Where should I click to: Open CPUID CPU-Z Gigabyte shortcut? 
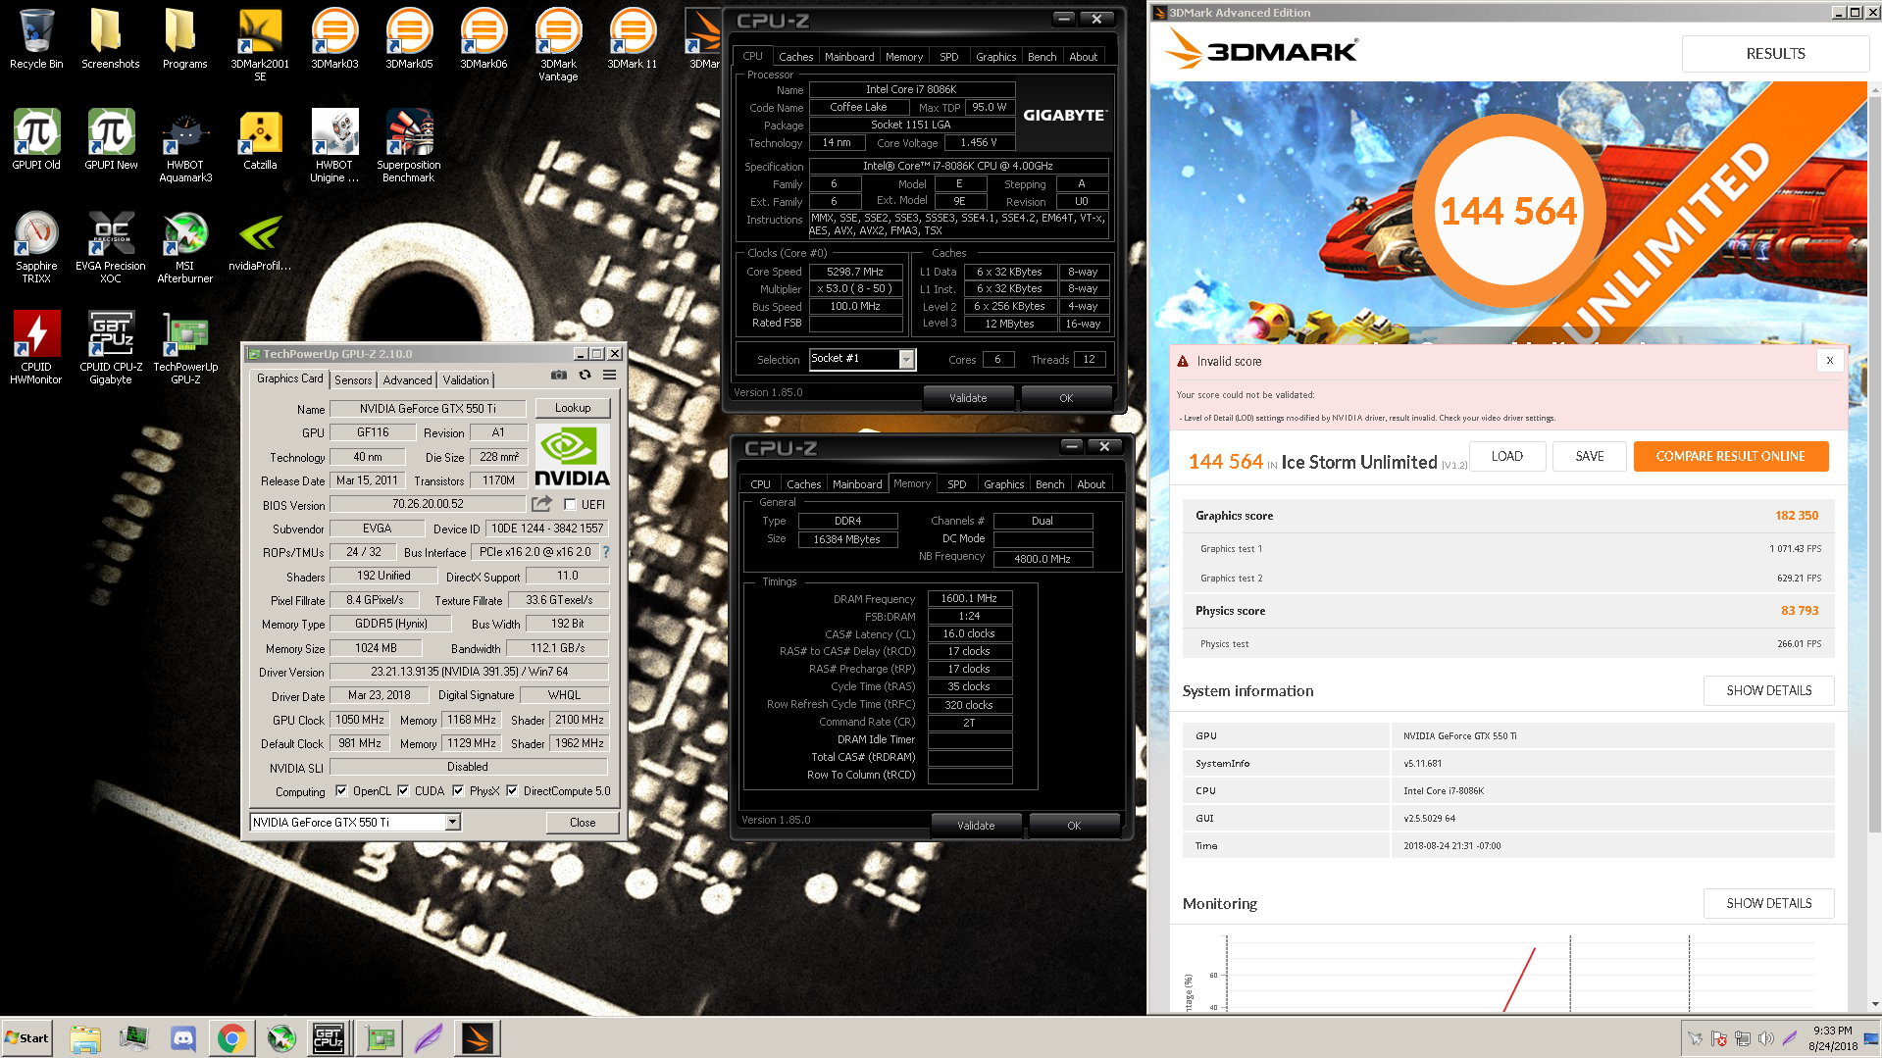tap(111, 348)
